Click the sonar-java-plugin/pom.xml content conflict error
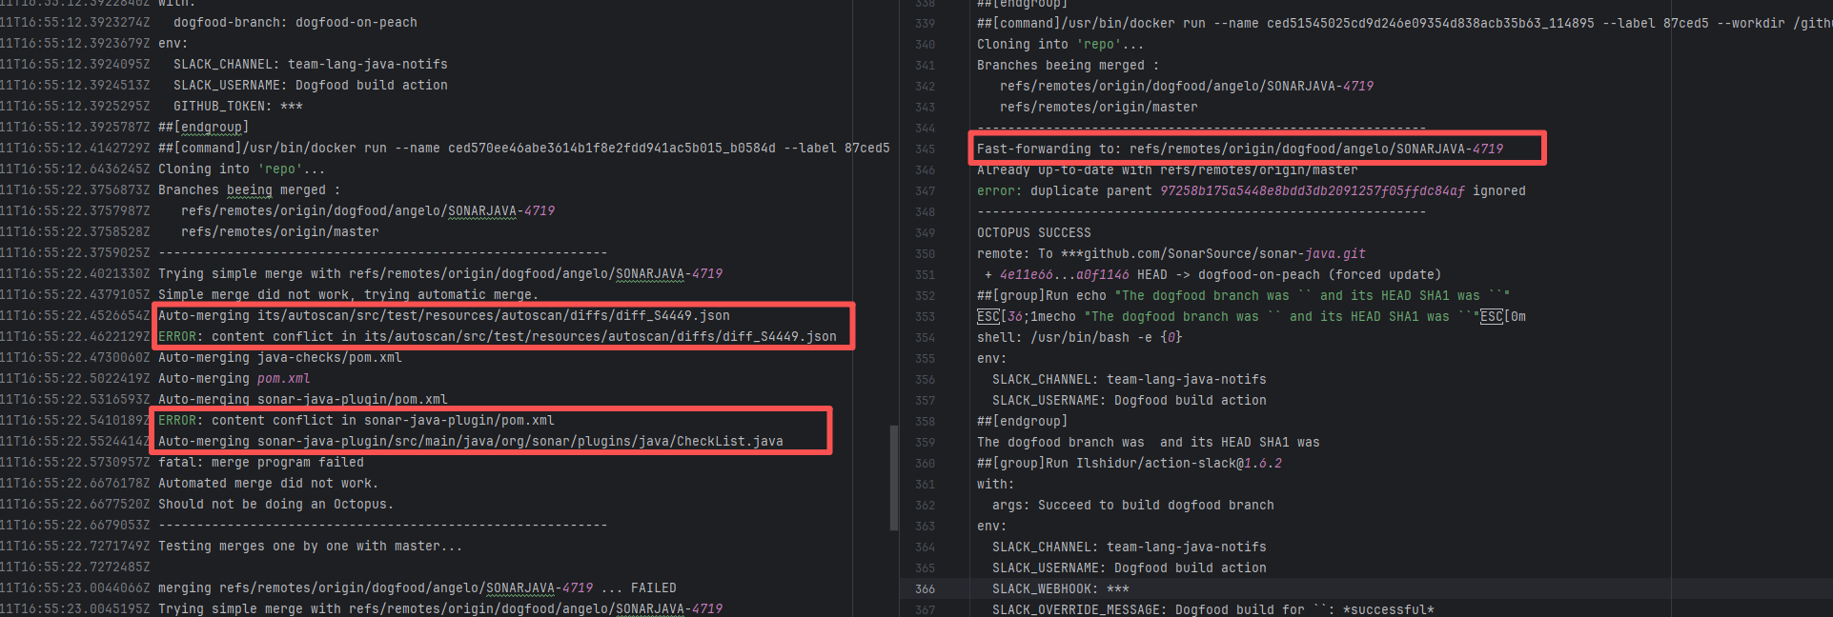The image size is (1833, 617). click(x=356, y=421)
